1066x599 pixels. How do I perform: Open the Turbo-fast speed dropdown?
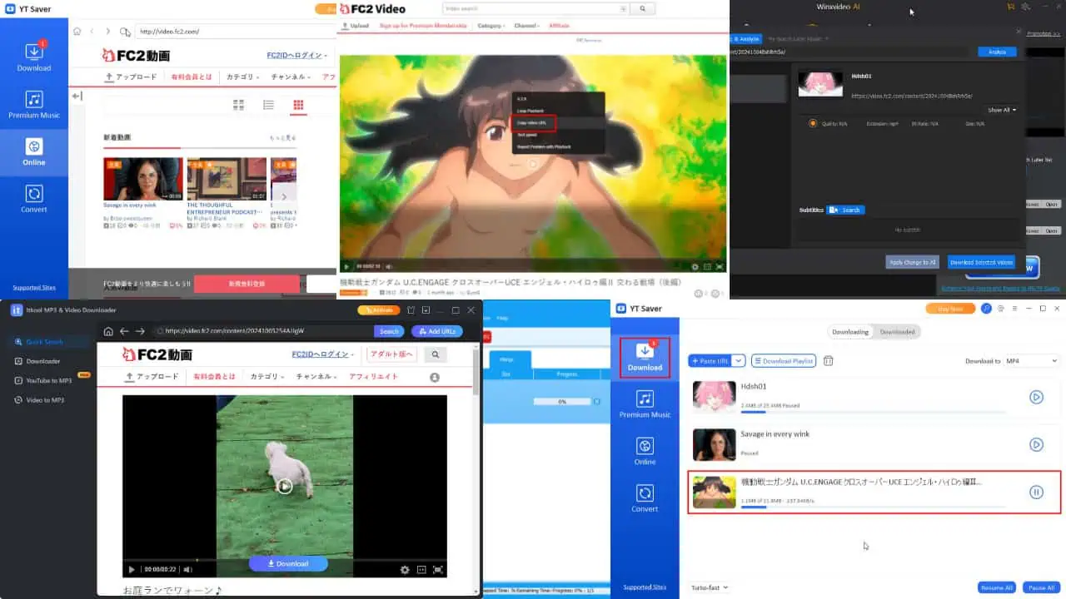710,587
